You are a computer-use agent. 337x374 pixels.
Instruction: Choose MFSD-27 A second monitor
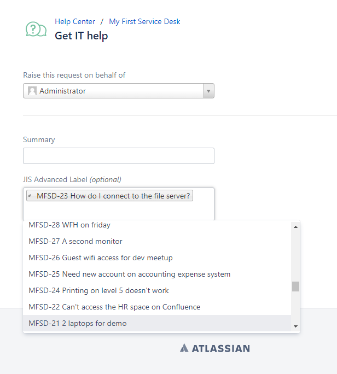pos(75,241)
